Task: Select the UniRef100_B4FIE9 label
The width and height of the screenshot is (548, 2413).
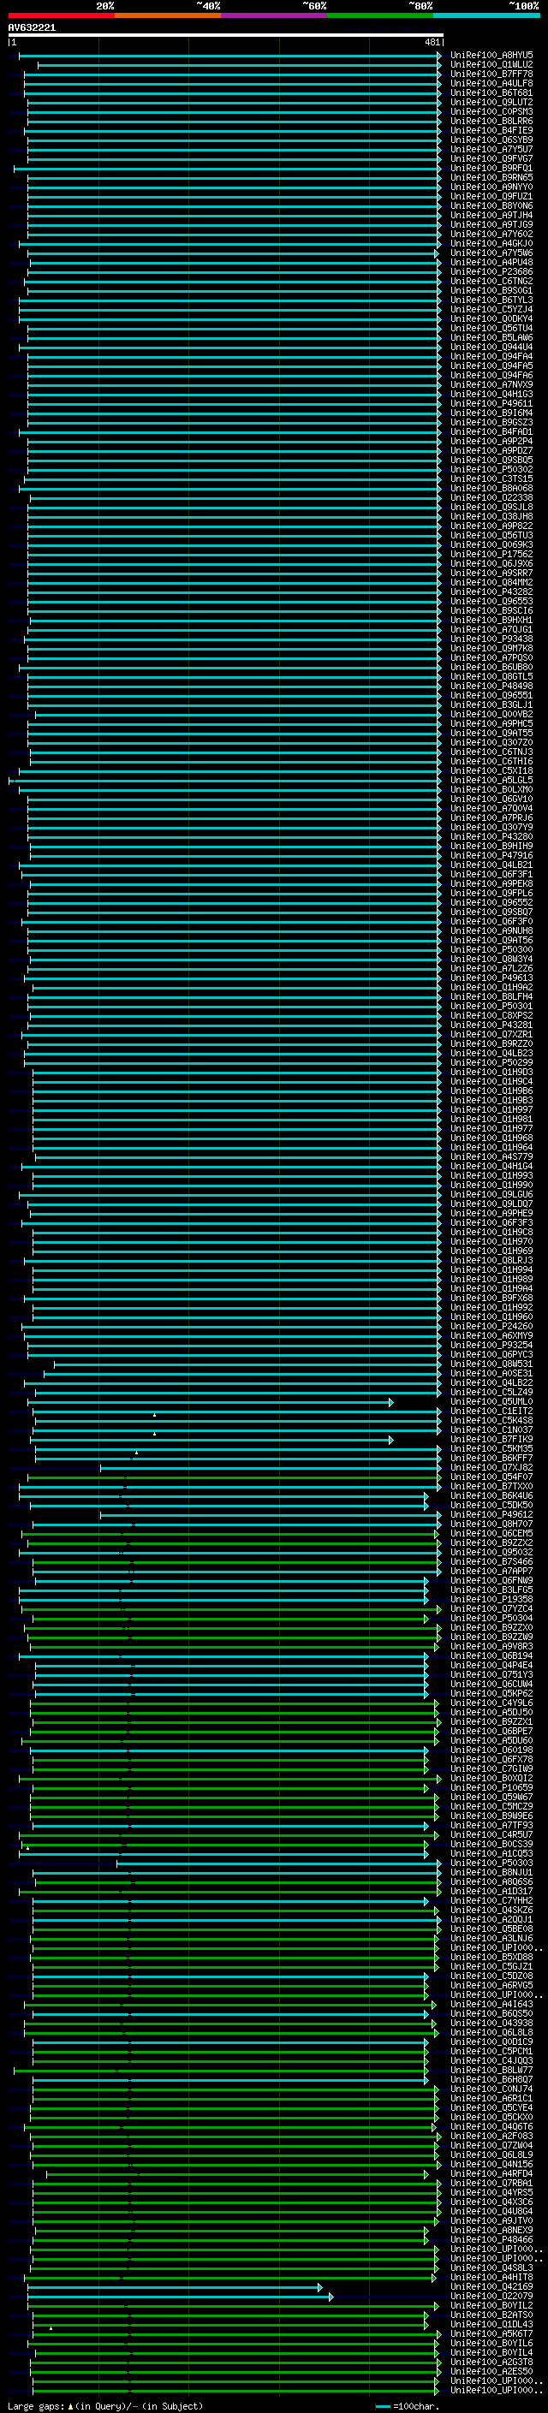Action: 491,130
